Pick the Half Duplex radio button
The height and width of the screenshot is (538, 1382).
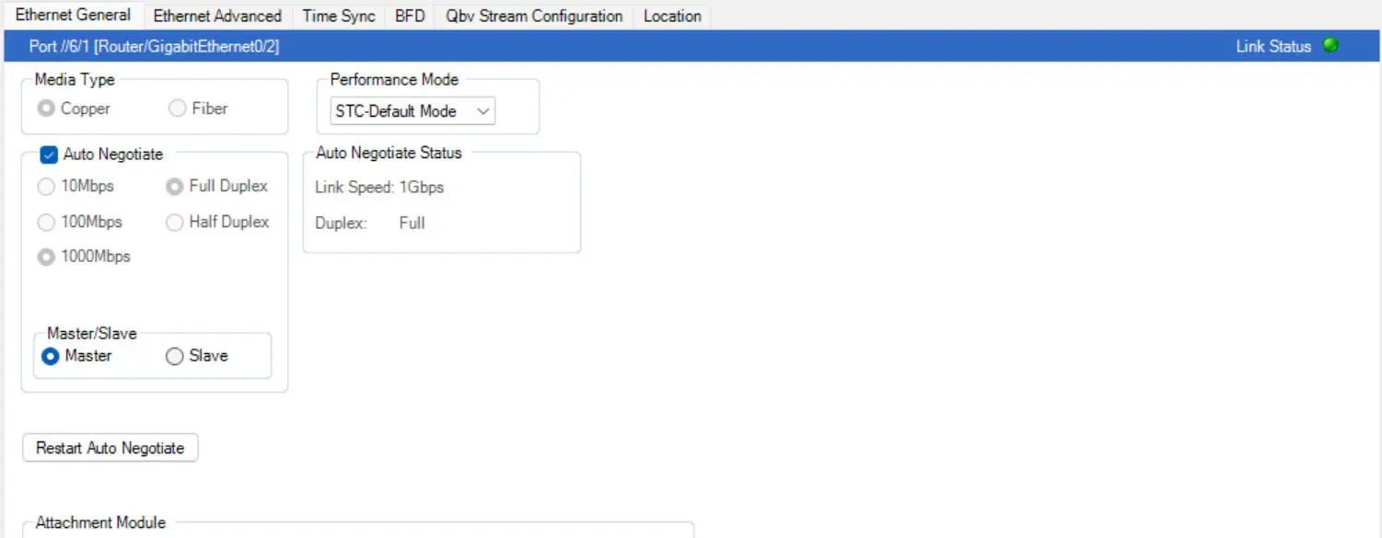coord(174,223)
